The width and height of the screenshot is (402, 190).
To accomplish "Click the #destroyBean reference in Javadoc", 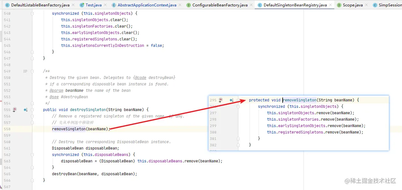I will (x=74, y=97).
